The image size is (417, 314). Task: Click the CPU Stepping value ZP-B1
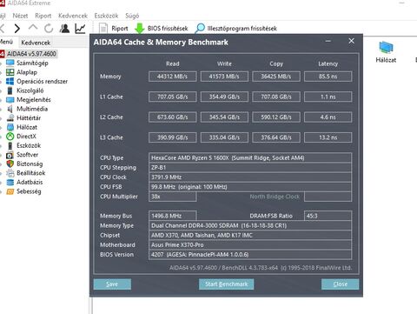tap(250, 168)
